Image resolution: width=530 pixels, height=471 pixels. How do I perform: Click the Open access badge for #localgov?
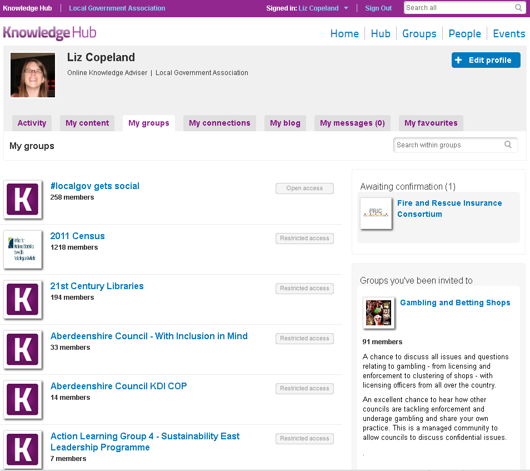click(x=304, y=188)
